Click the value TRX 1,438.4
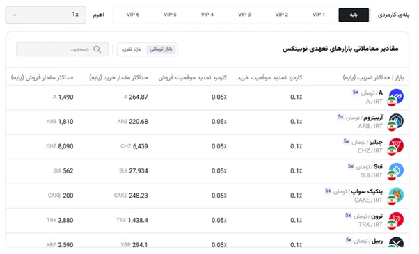 click(x=132, y=220)
